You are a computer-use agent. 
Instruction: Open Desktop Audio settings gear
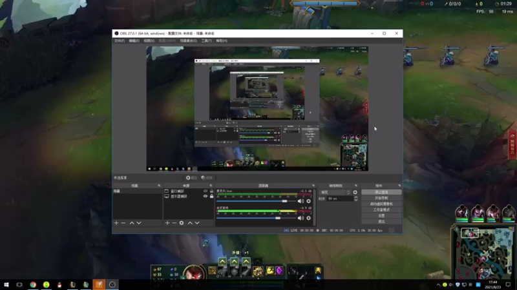click(308, 218)
